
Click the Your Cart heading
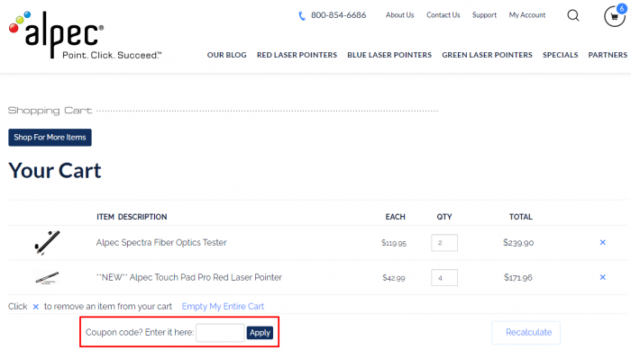[55, 171]
